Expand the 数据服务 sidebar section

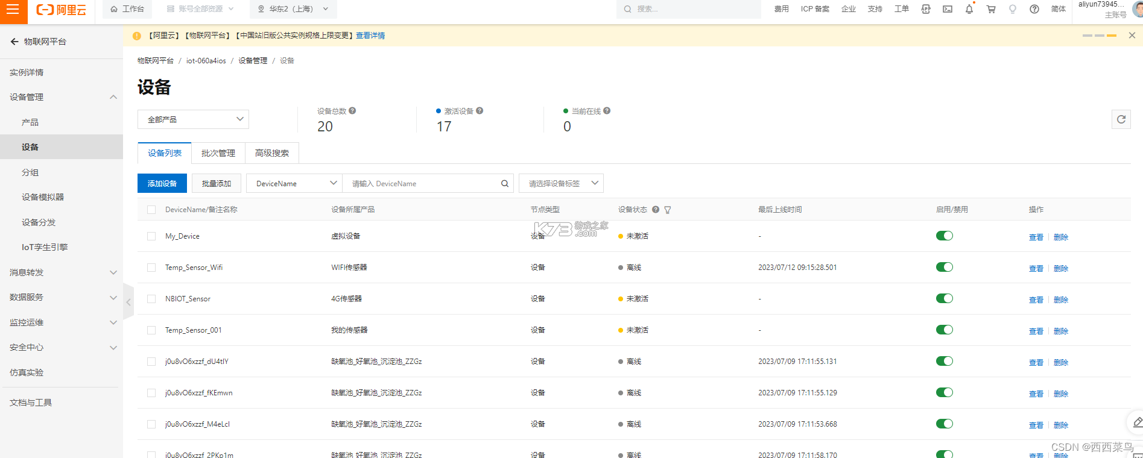coord(62,297)
